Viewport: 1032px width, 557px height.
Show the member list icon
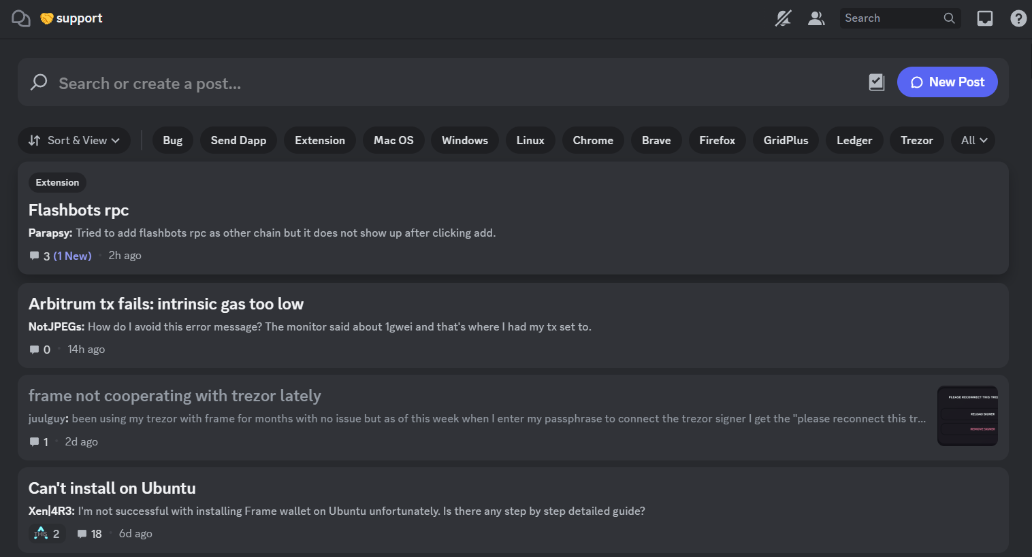pos(816,18)
